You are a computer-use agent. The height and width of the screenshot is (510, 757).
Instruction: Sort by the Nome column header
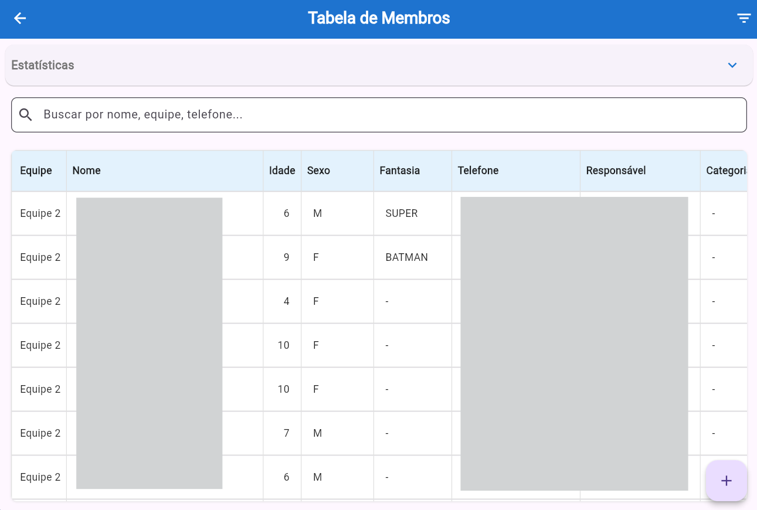(x=87, y=171)
